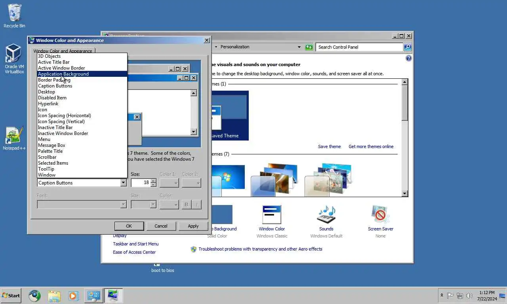Close the Window Color and Appearance dialog
The width and height of the screenshot is (507, 304).
pyautogui.click(x=206, y=40)
